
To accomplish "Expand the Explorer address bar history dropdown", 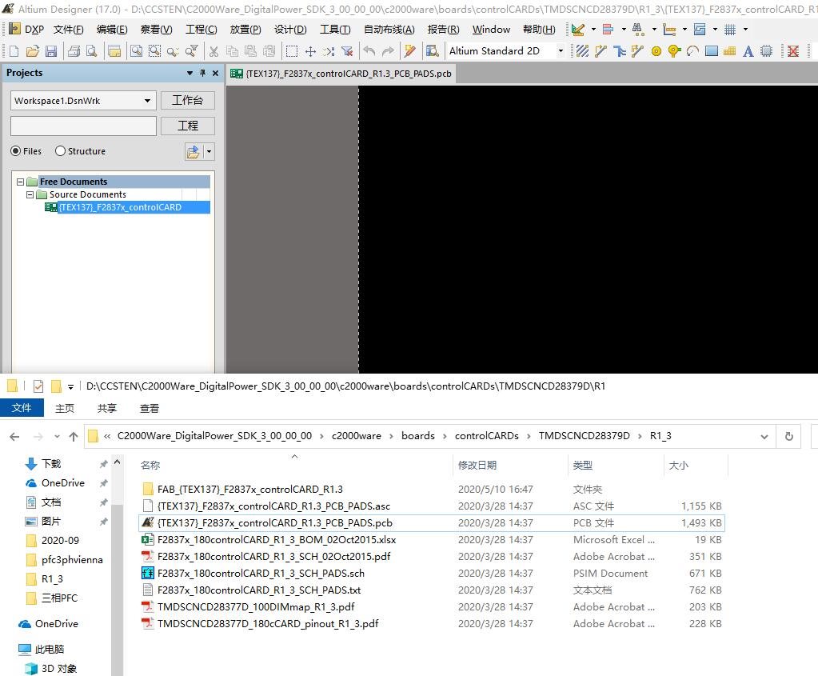I will (764, 436).
